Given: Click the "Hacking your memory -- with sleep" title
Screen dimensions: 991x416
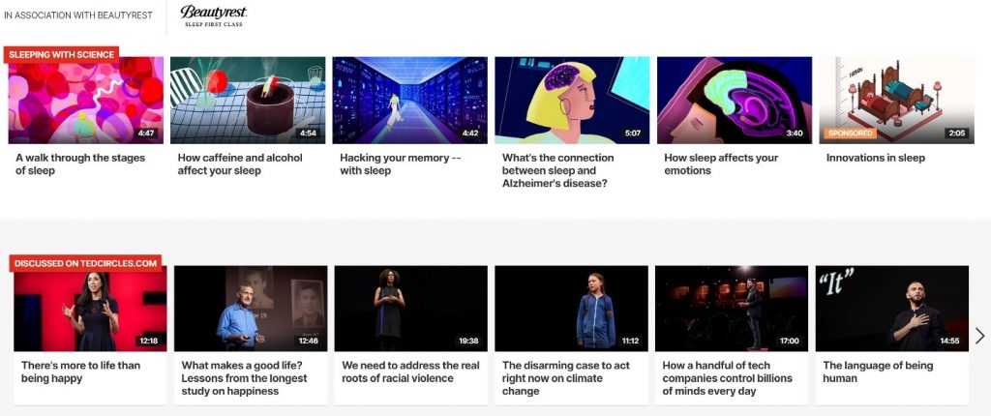Looking at the screenshot, I should pyautogui.click(x=401, y=164).
